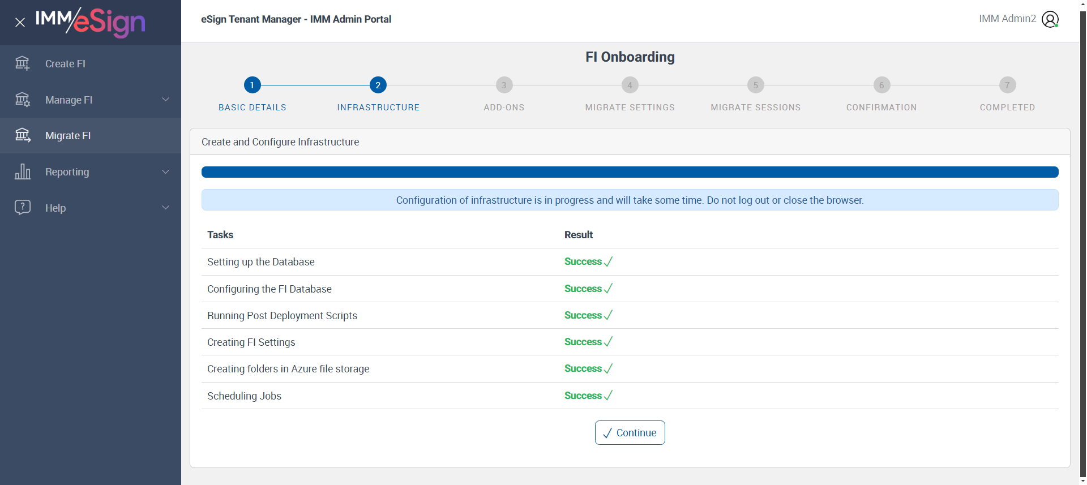Click the Manage FI gear-bank icon
1087x485 pixels.
pyautogui.click(x=23, y=100)
